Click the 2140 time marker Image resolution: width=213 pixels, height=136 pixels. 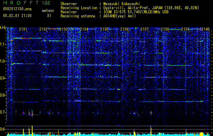pos(206,29)
